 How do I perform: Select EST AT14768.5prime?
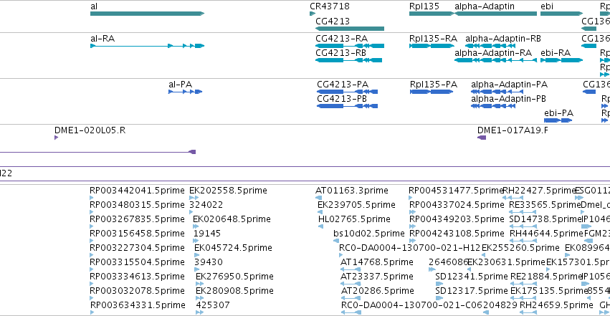376,262
